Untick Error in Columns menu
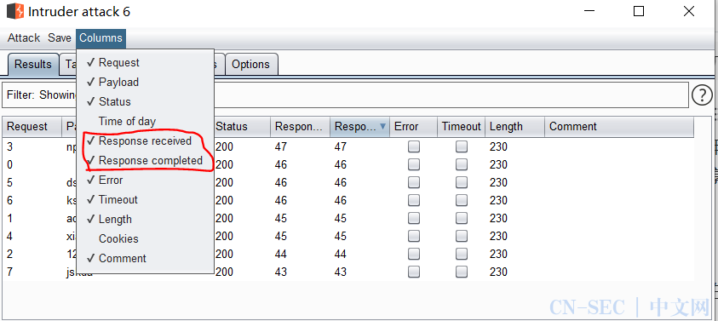The width and height of the screenshot is (718, 321). coord(145,180)
